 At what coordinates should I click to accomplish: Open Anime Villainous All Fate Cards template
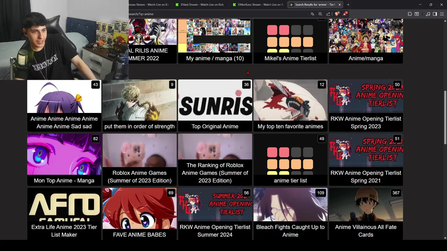point(366,214)
